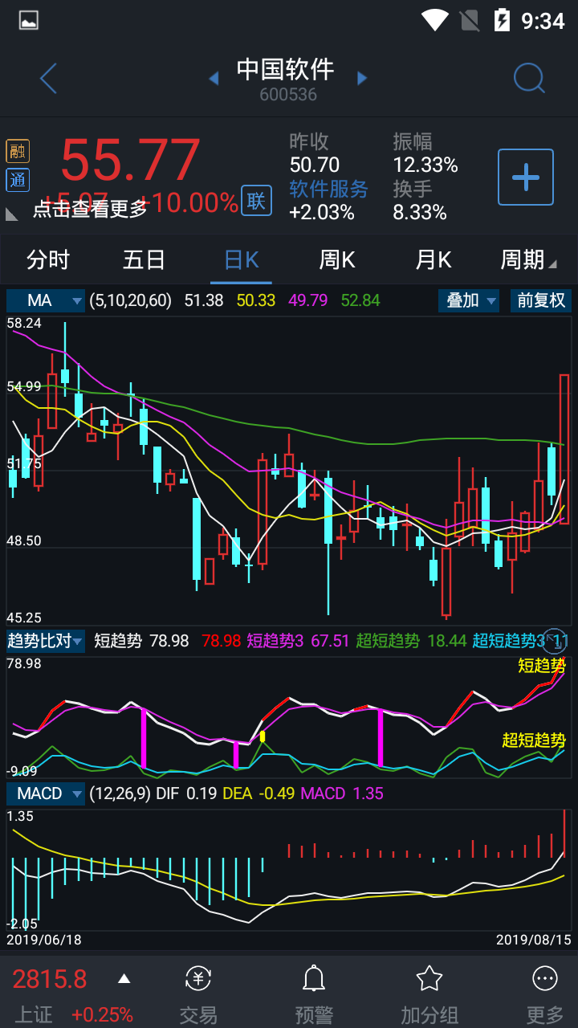Open the search magnifier icon
Viewport: 578px width, 1028px height.
pyautogui.click(x=529, y=78)
